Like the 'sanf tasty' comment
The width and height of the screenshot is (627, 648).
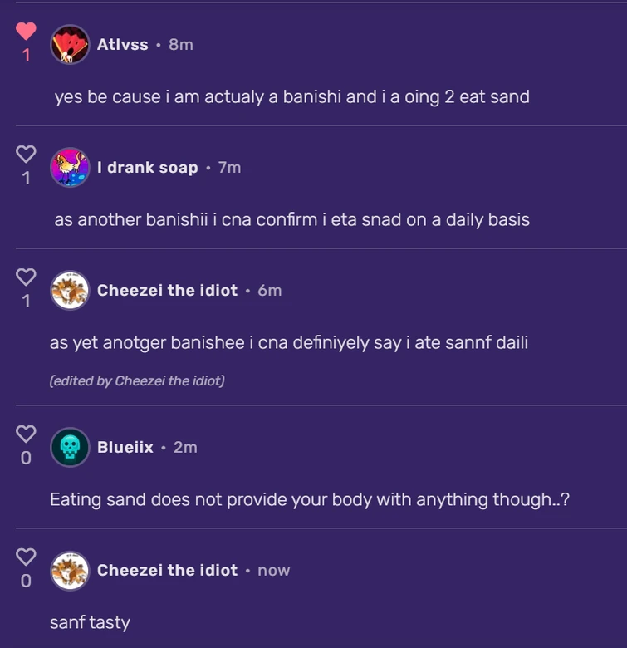coord(26,557)
